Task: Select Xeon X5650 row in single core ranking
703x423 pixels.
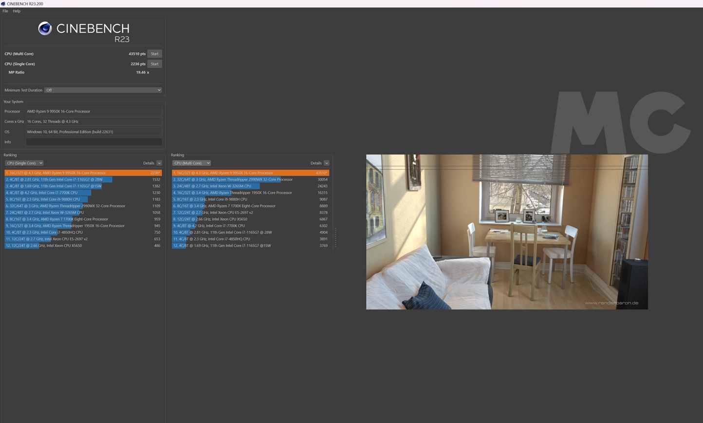Action: [x=83, y=246]
